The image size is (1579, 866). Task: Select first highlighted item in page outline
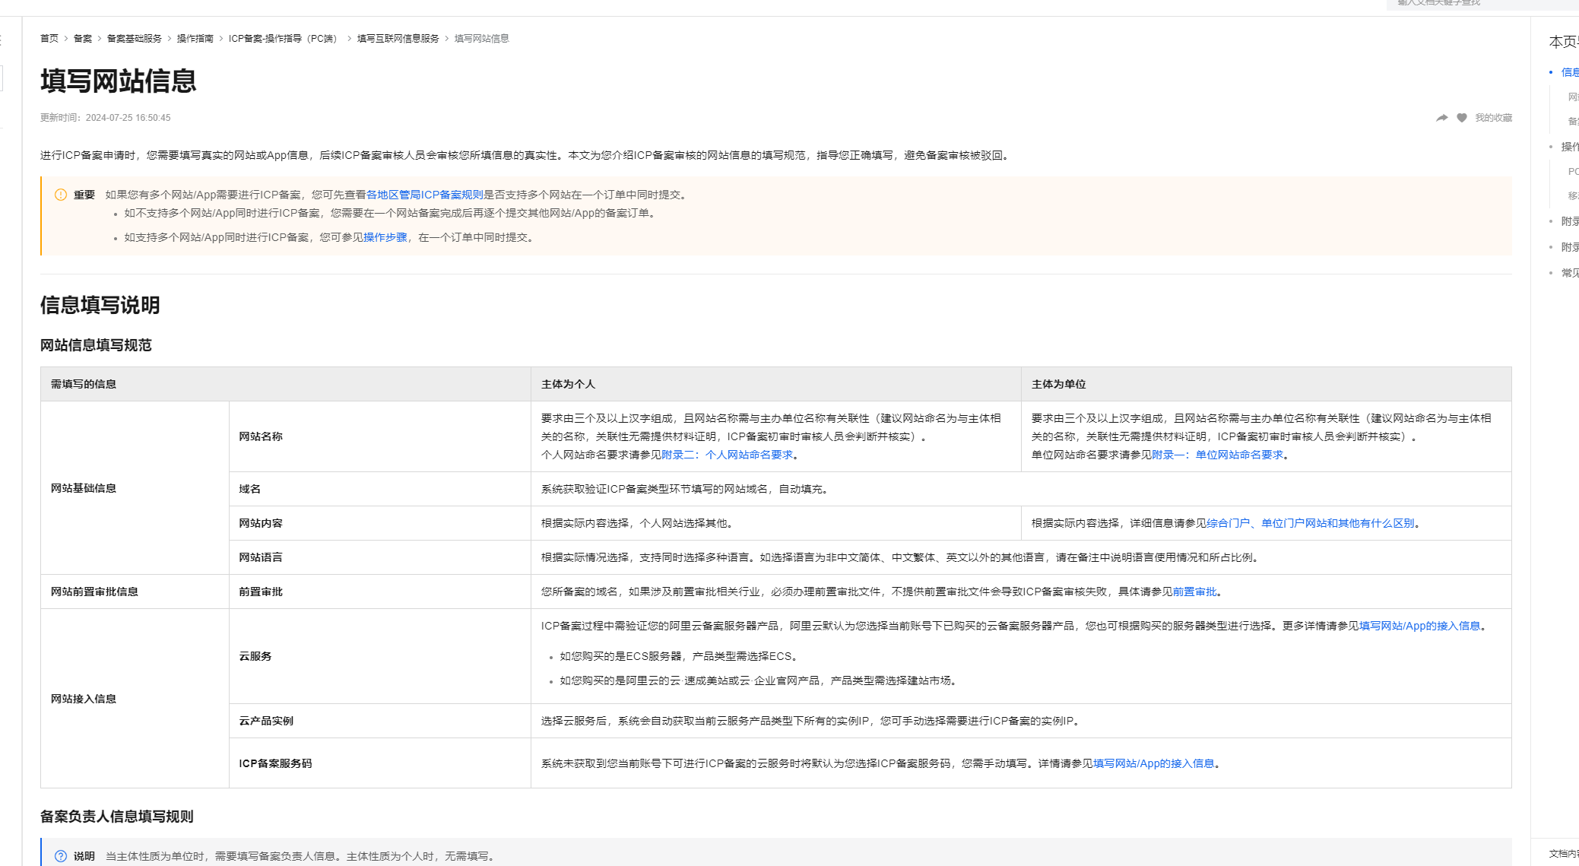pos(1568,72)
